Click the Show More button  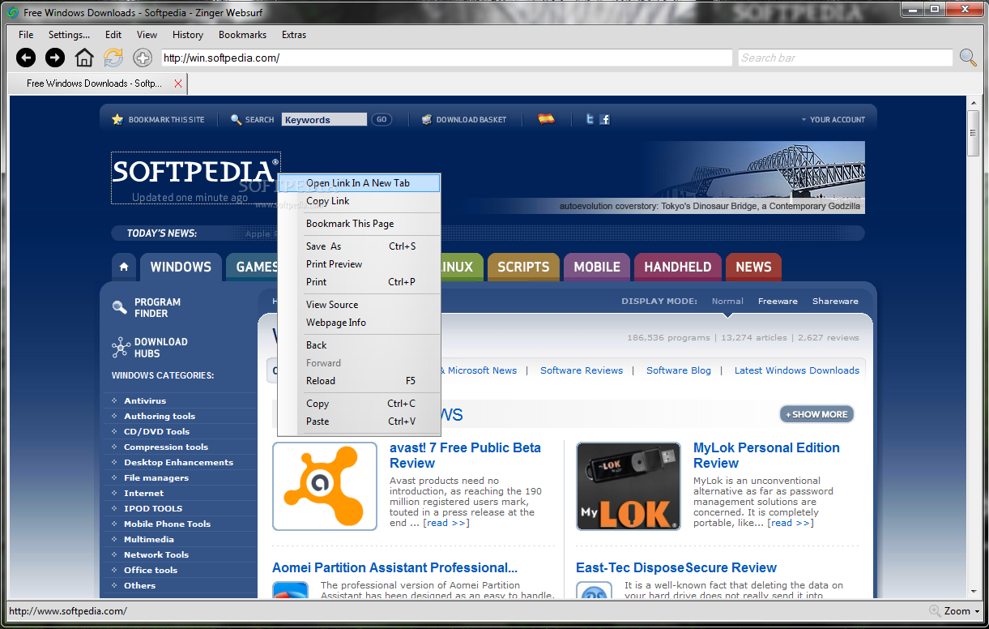pyautogui.click(x=816, y=414)
